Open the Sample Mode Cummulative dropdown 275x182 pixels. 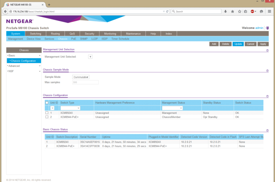[81, 77]
